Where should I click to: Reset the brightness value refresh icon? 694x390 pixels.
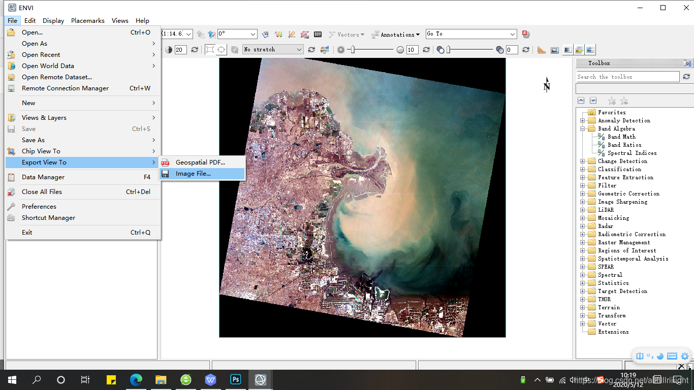coord(194,50)
